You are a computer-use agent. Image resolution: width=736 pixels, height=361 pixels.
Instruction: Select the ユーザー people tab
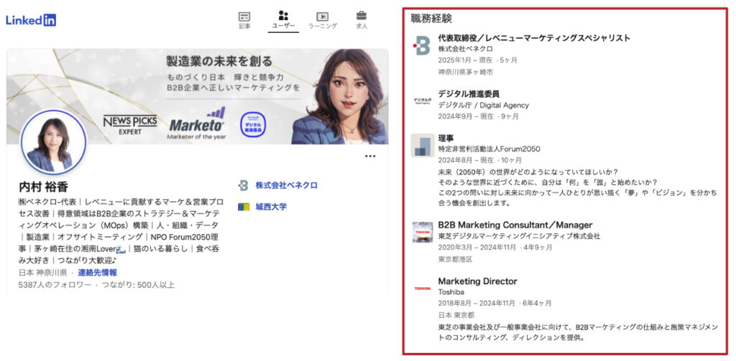283,21
